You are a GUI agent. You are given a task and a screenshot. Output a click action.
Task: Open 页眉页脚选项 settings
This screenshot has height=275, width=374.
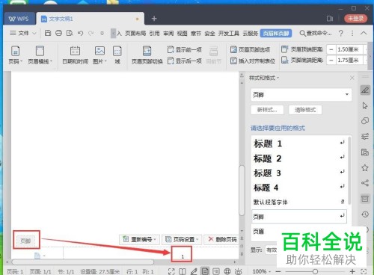pos(250,49)
